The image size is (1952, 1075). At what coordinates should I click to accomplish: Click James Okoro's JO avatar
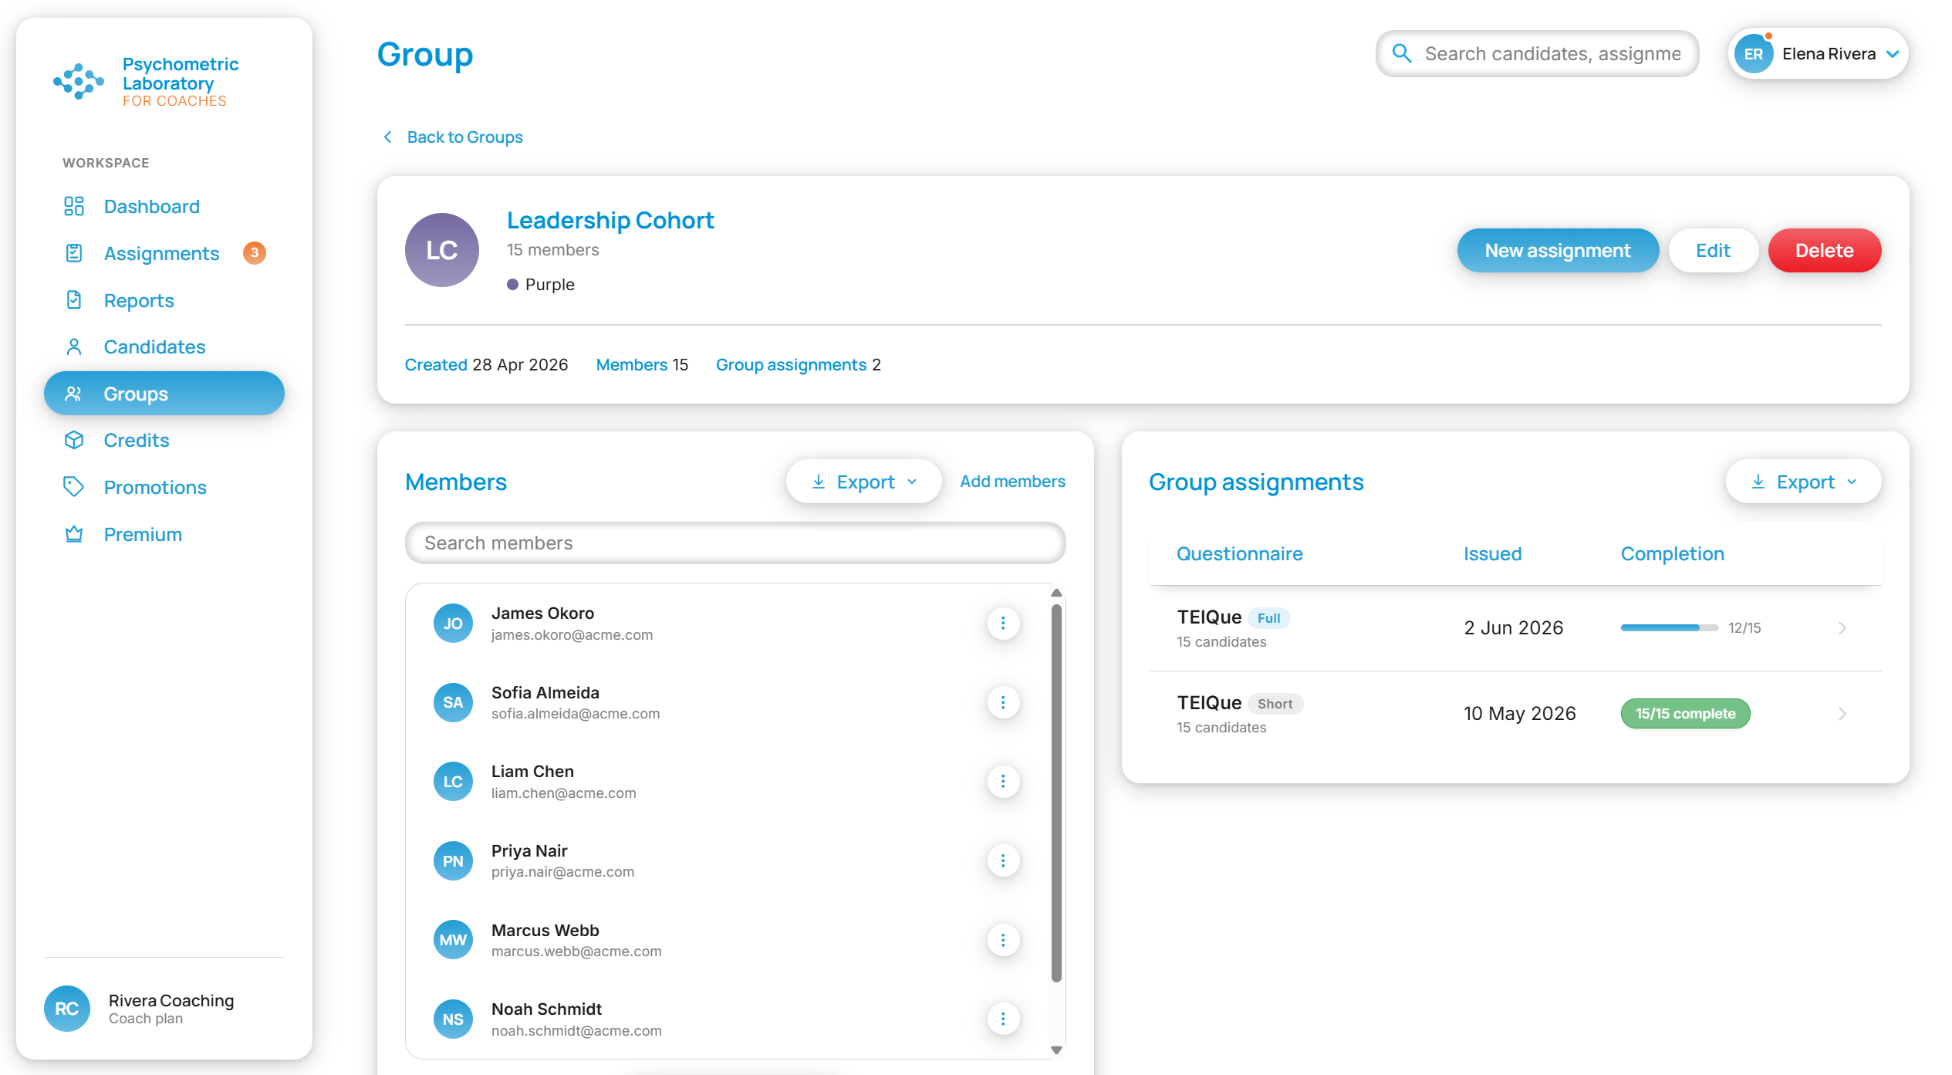[453, 623]
